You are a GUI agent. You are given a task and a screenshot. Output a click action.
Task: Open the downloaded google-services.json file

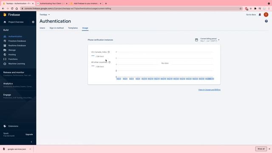click(x=17, y=149)
